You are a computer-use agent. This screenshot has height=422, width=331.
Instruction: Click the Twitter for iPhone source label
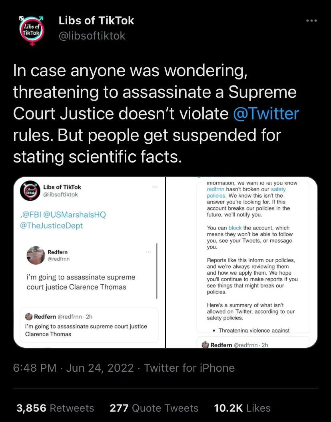189,368
